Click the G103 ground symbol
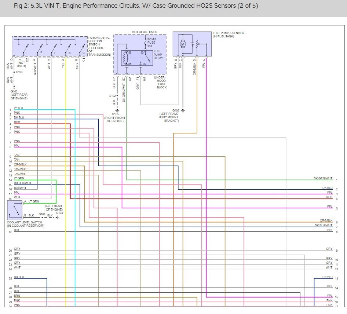Screen dimensions: 347x314 click(14, 87)
